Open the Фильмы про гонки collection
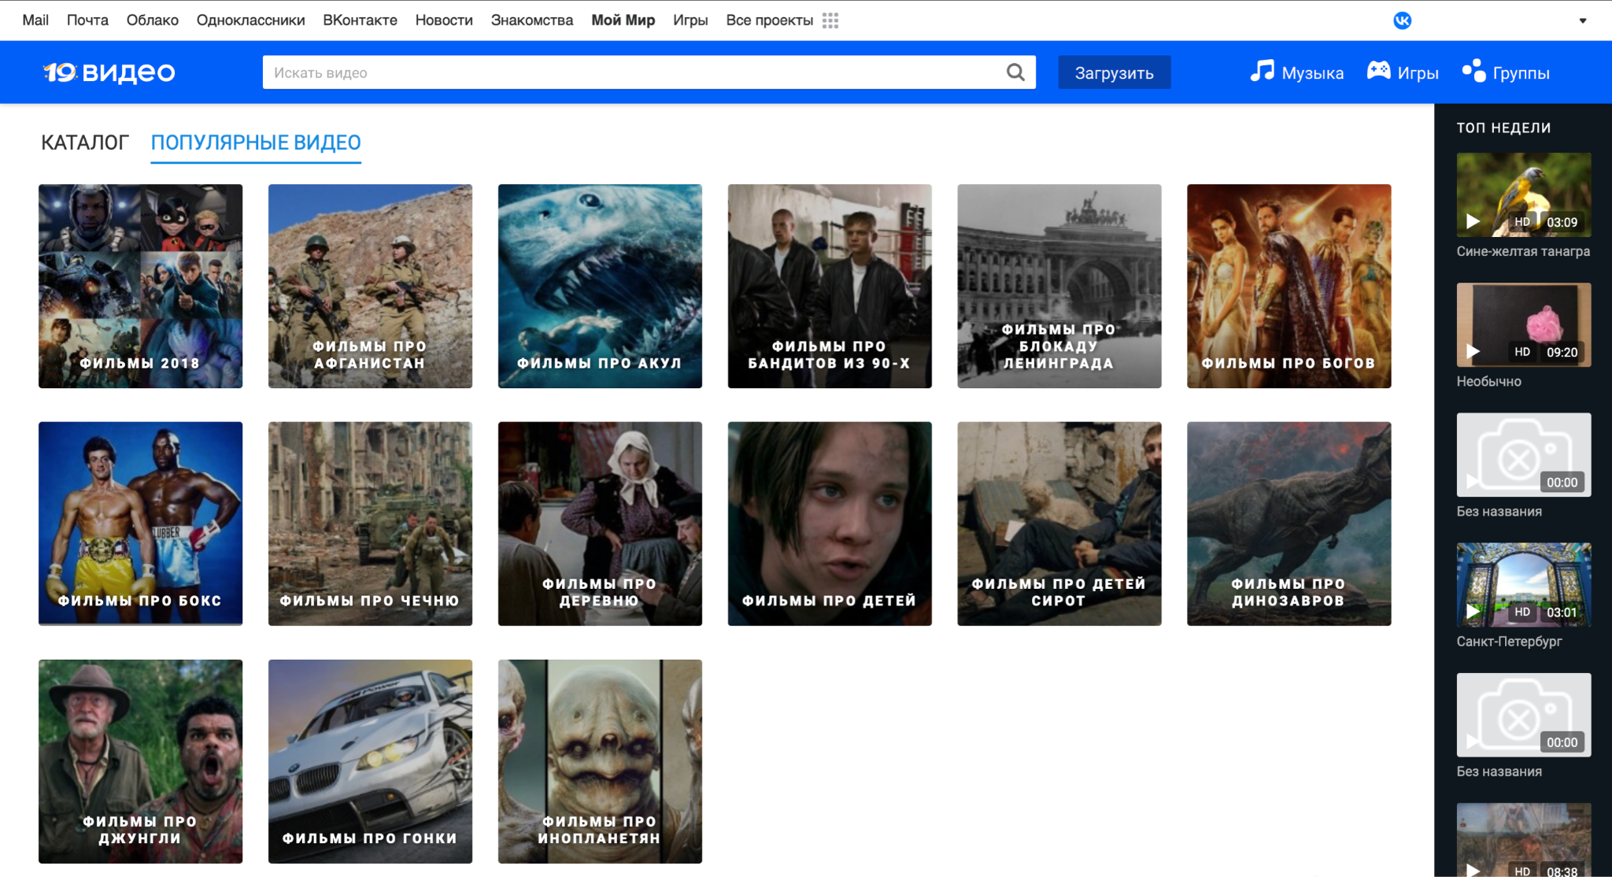 coord(370,761)
